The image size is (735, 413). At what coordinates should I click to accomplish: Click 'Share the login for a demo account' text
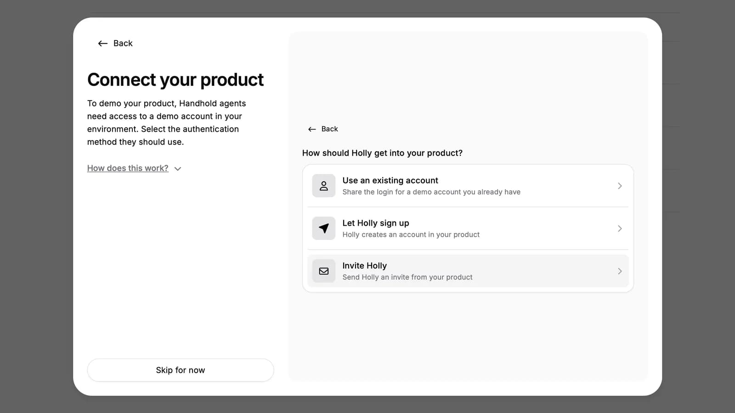point(431,192)
